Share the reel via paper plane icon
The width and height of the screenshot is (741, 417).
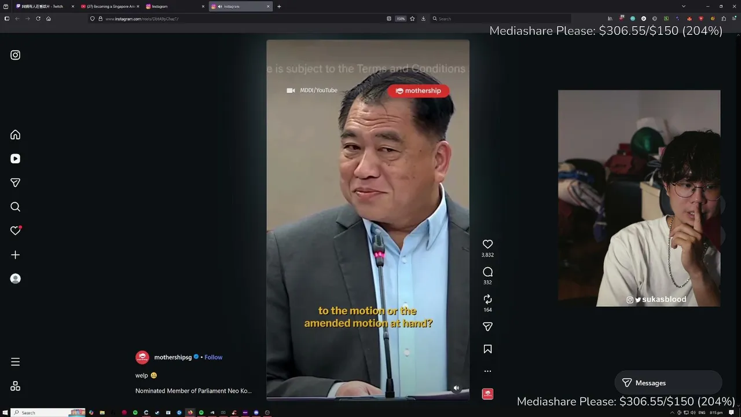tap(487, 327)
